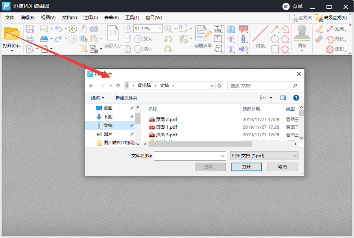
Task: Click the Print icon in toolbar
Action: tap(29, 39)
